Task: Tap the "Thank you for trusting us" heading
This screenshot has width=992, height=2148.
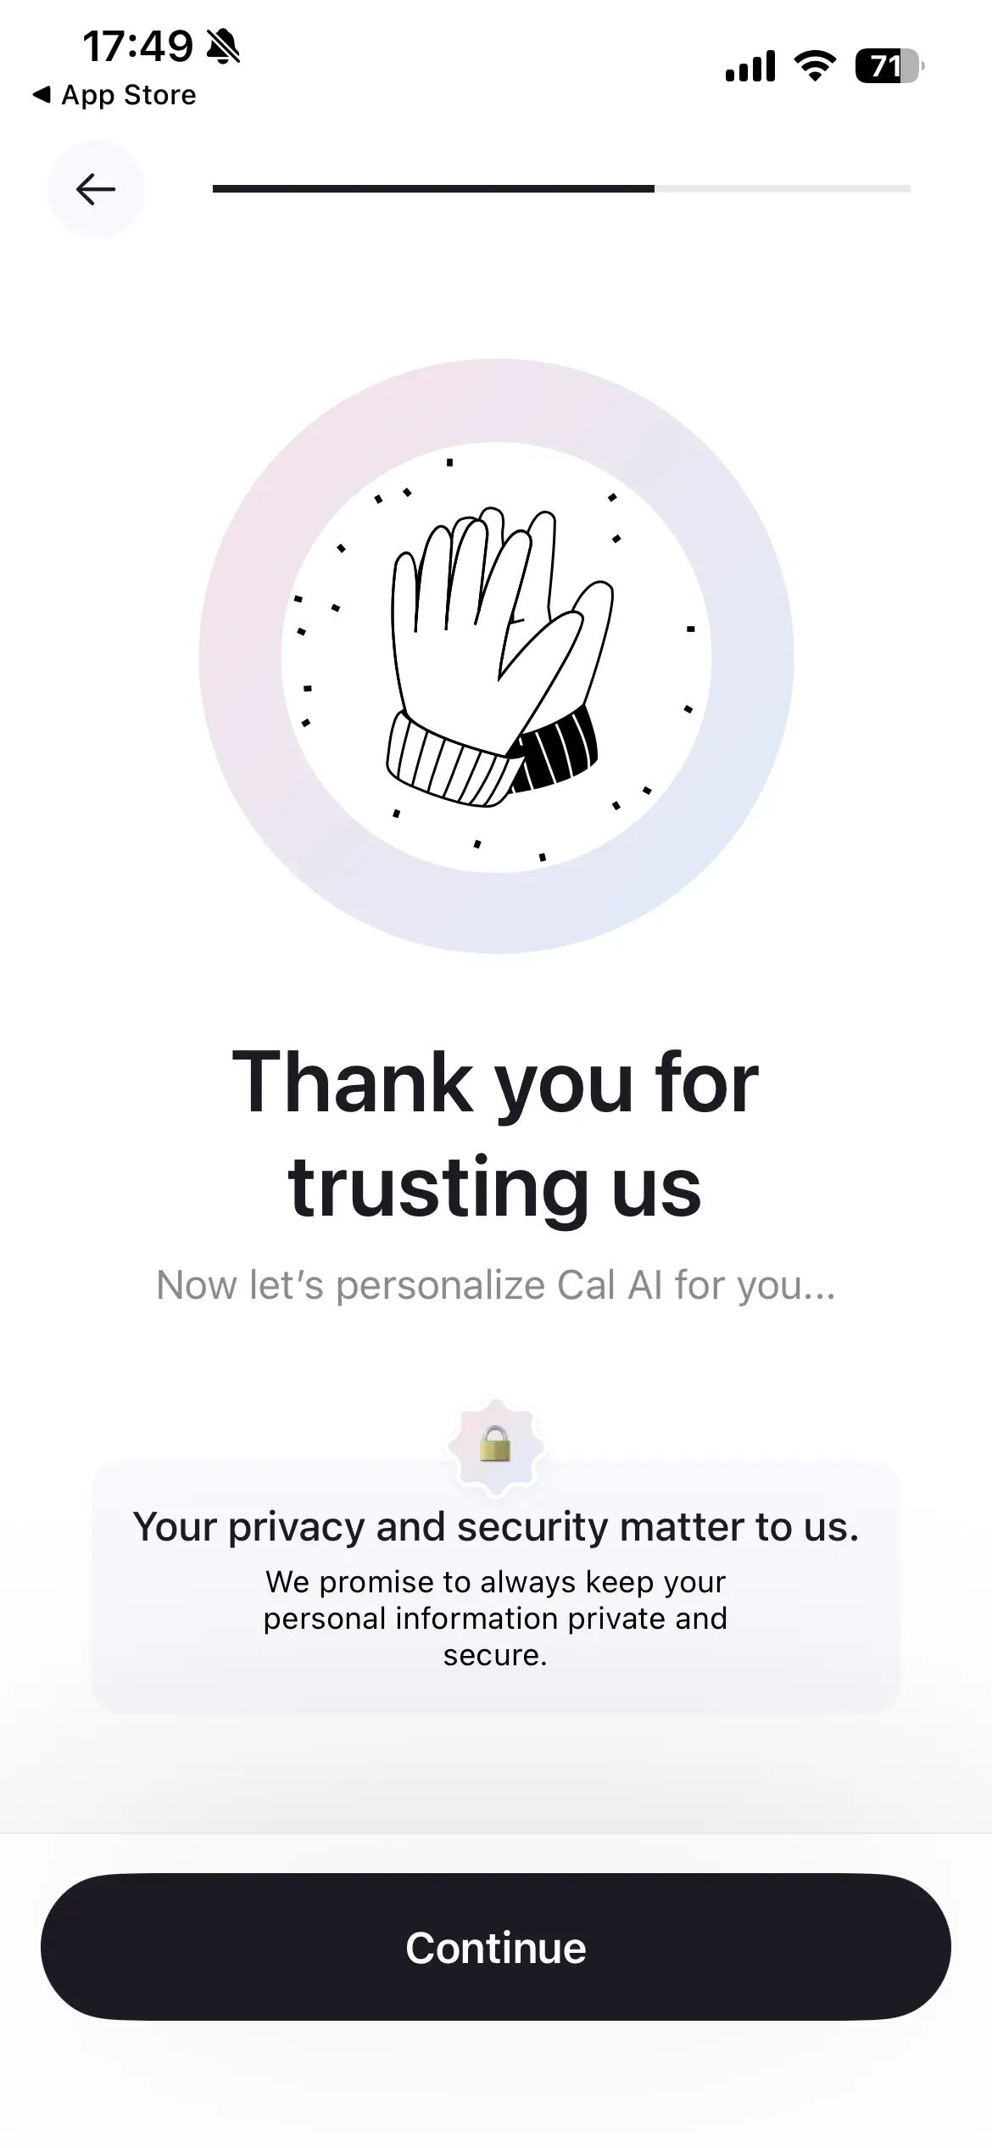Action: pyautogui.click(x=496, y=1133)
